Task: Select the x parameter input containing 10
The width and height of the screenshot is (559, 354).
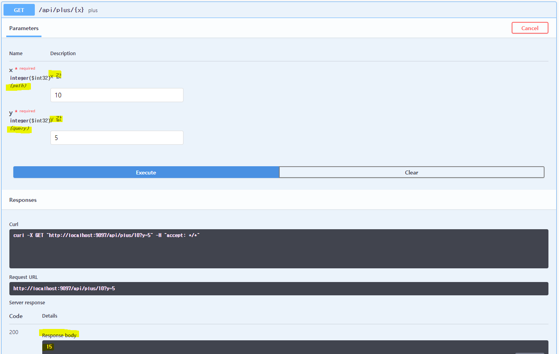Action: click(x=117, y=95)
